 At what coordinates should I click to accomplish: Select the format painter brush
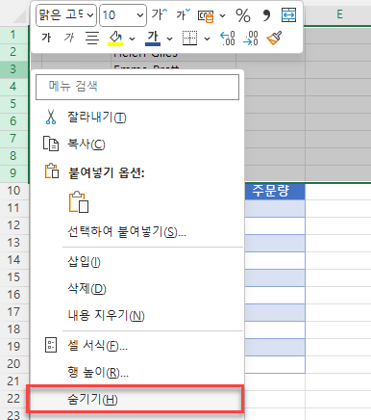coord(274,39)
